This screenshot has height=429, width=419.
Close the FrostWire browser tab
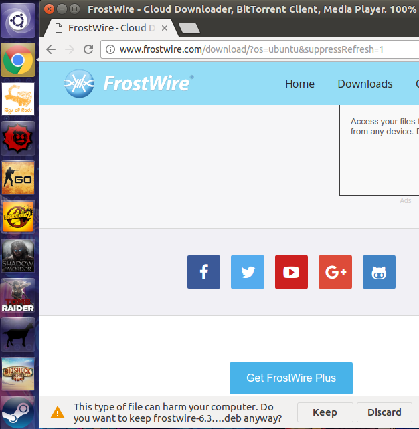(165, 28)
